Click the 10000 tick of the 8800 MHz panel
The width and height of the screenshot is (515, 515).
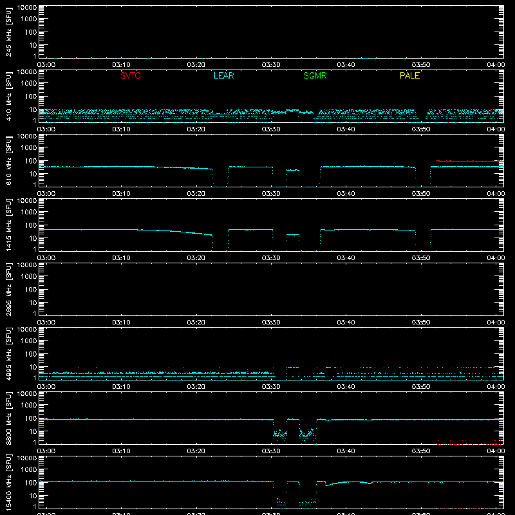coord(27,393)
